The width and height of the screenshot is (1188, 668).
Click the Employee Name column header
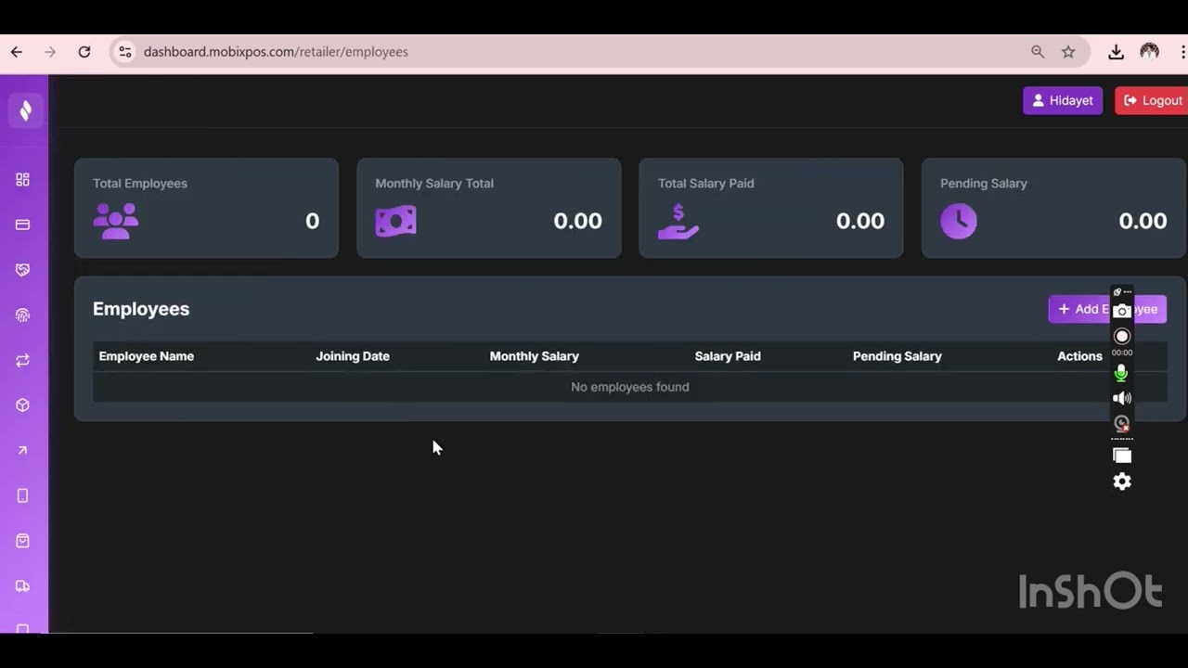pyautogui.click(x=147, y=356)
